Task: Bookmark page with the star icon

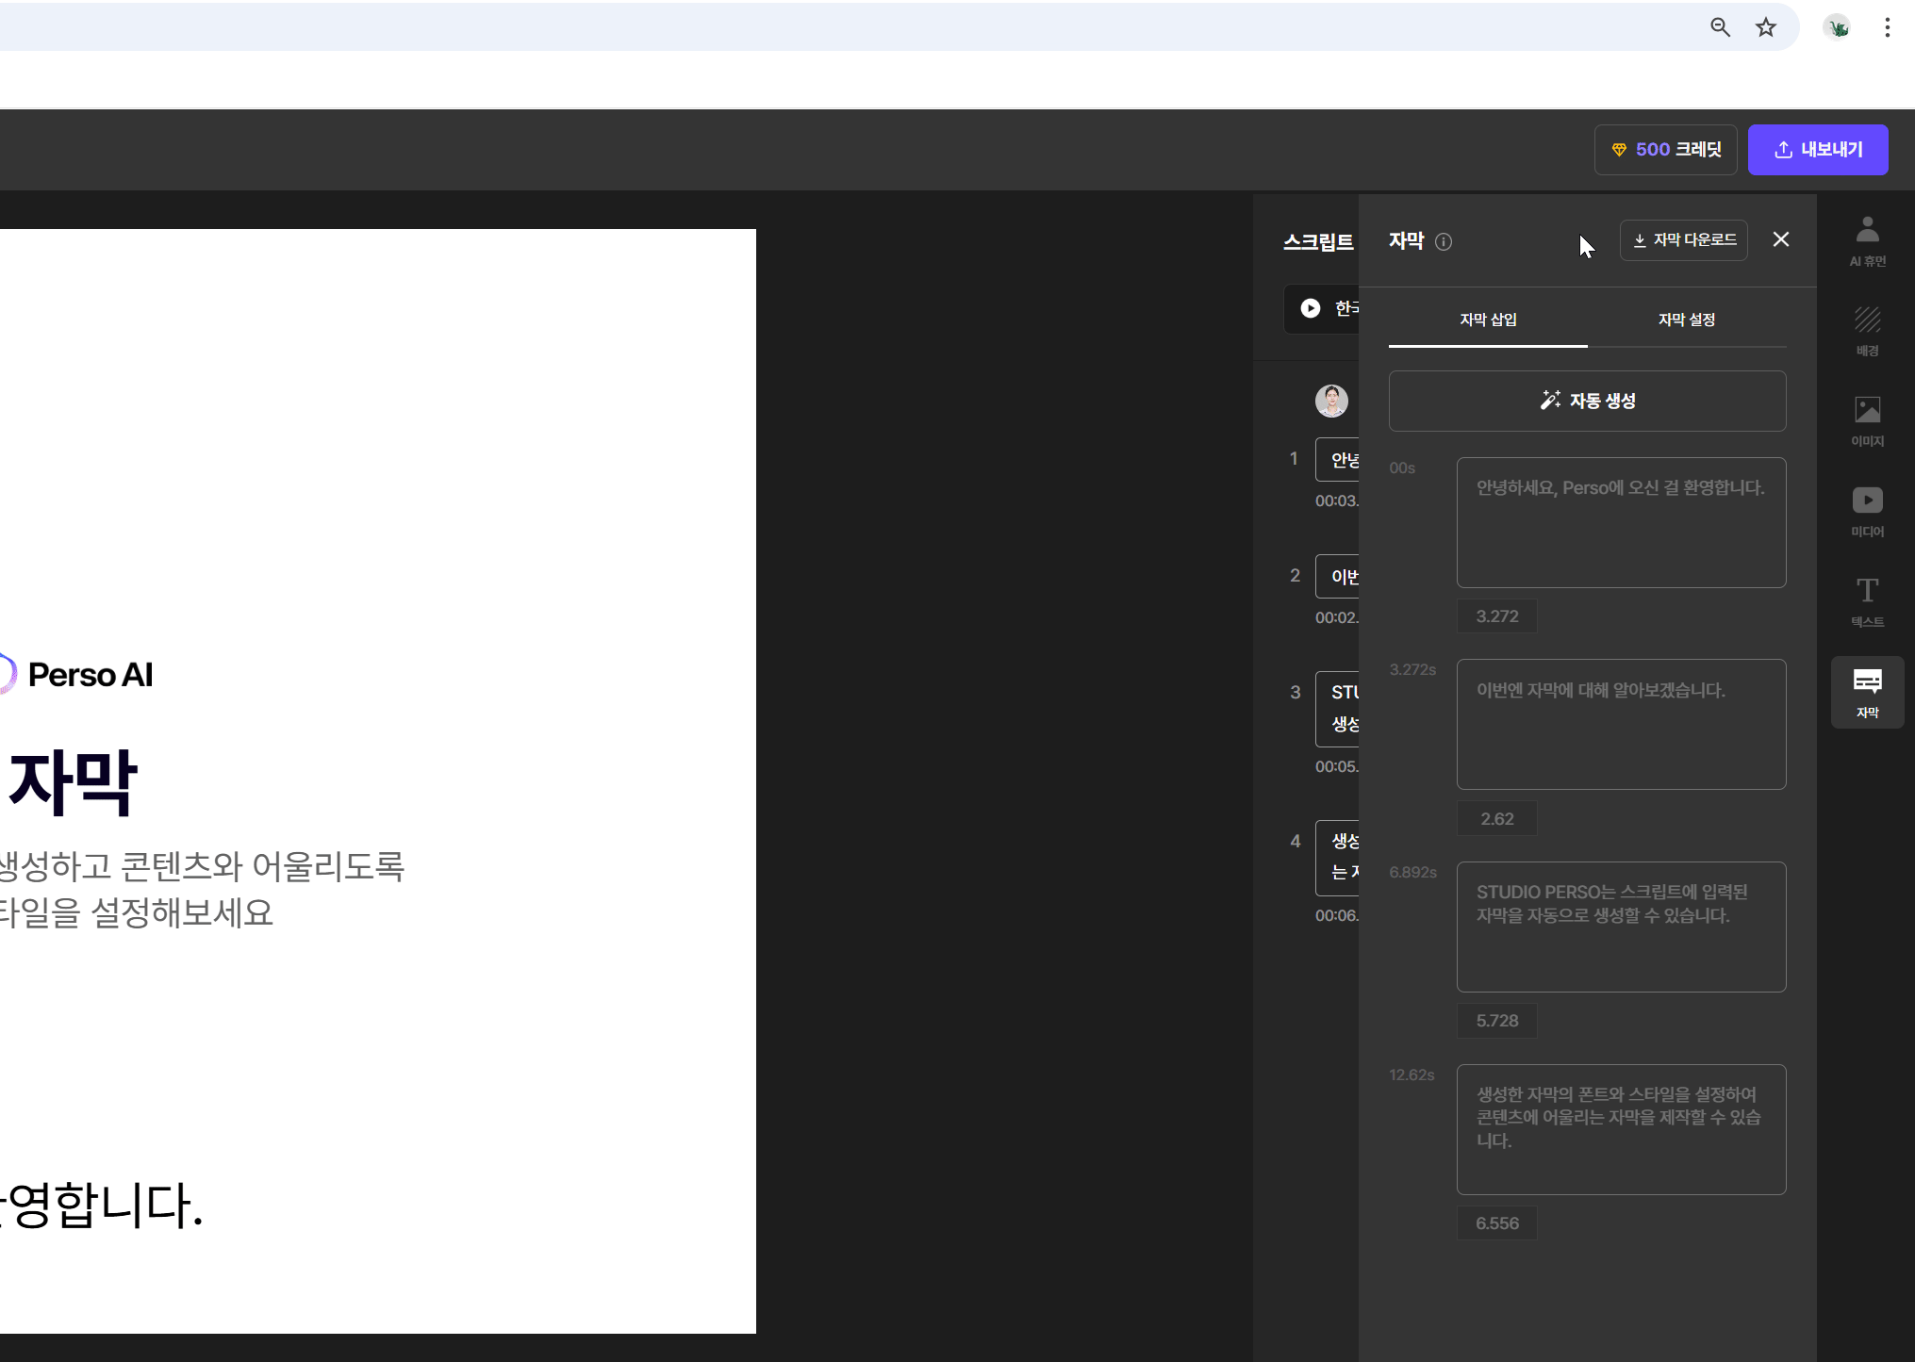Action: (1766, 27)
